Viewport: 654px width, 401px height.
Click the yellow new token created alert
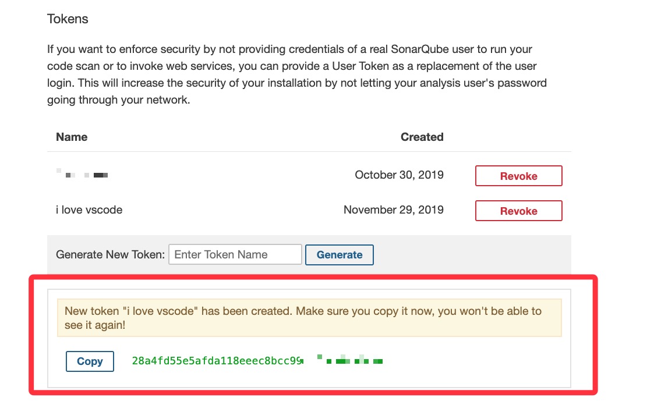(309, 318)
